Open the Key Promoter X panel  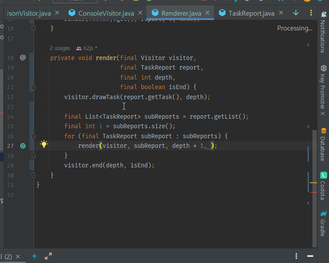click(323, 90)
